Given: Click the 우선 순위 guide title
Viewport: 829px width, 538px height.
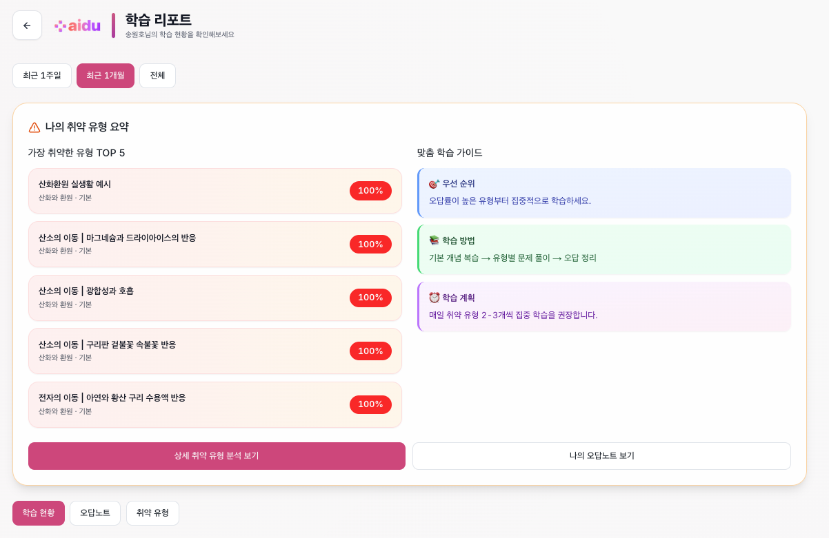Looking at the screenshot, I should point(459,184).
